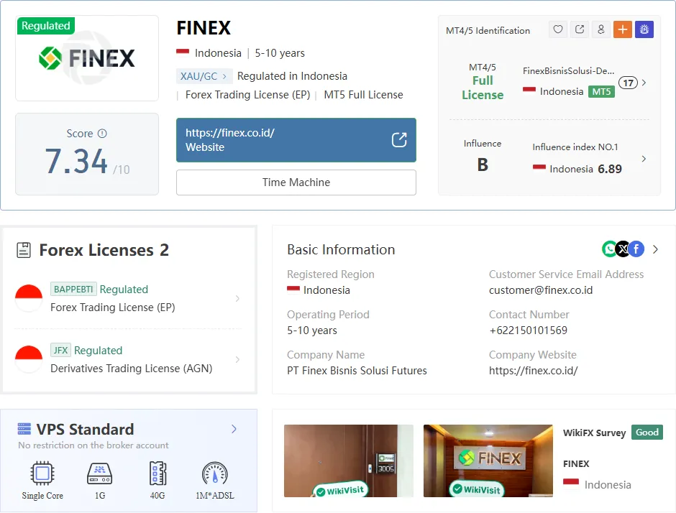The width and height of the screenshot is (676, 513).
Task: Open the https://finex.co.id/ Website button
Action: click(x=296, y=140)
